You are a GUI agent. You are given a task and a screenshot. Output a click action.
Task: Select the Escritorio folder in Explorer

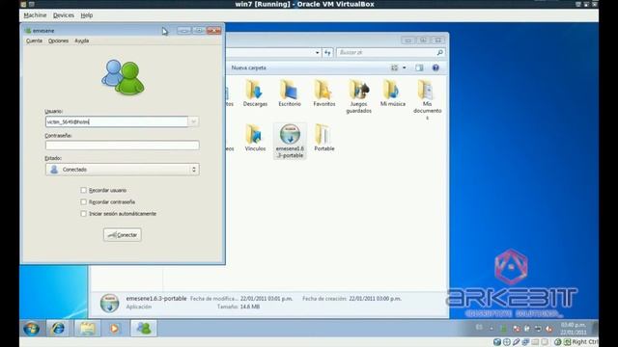(x=290, y=93)
